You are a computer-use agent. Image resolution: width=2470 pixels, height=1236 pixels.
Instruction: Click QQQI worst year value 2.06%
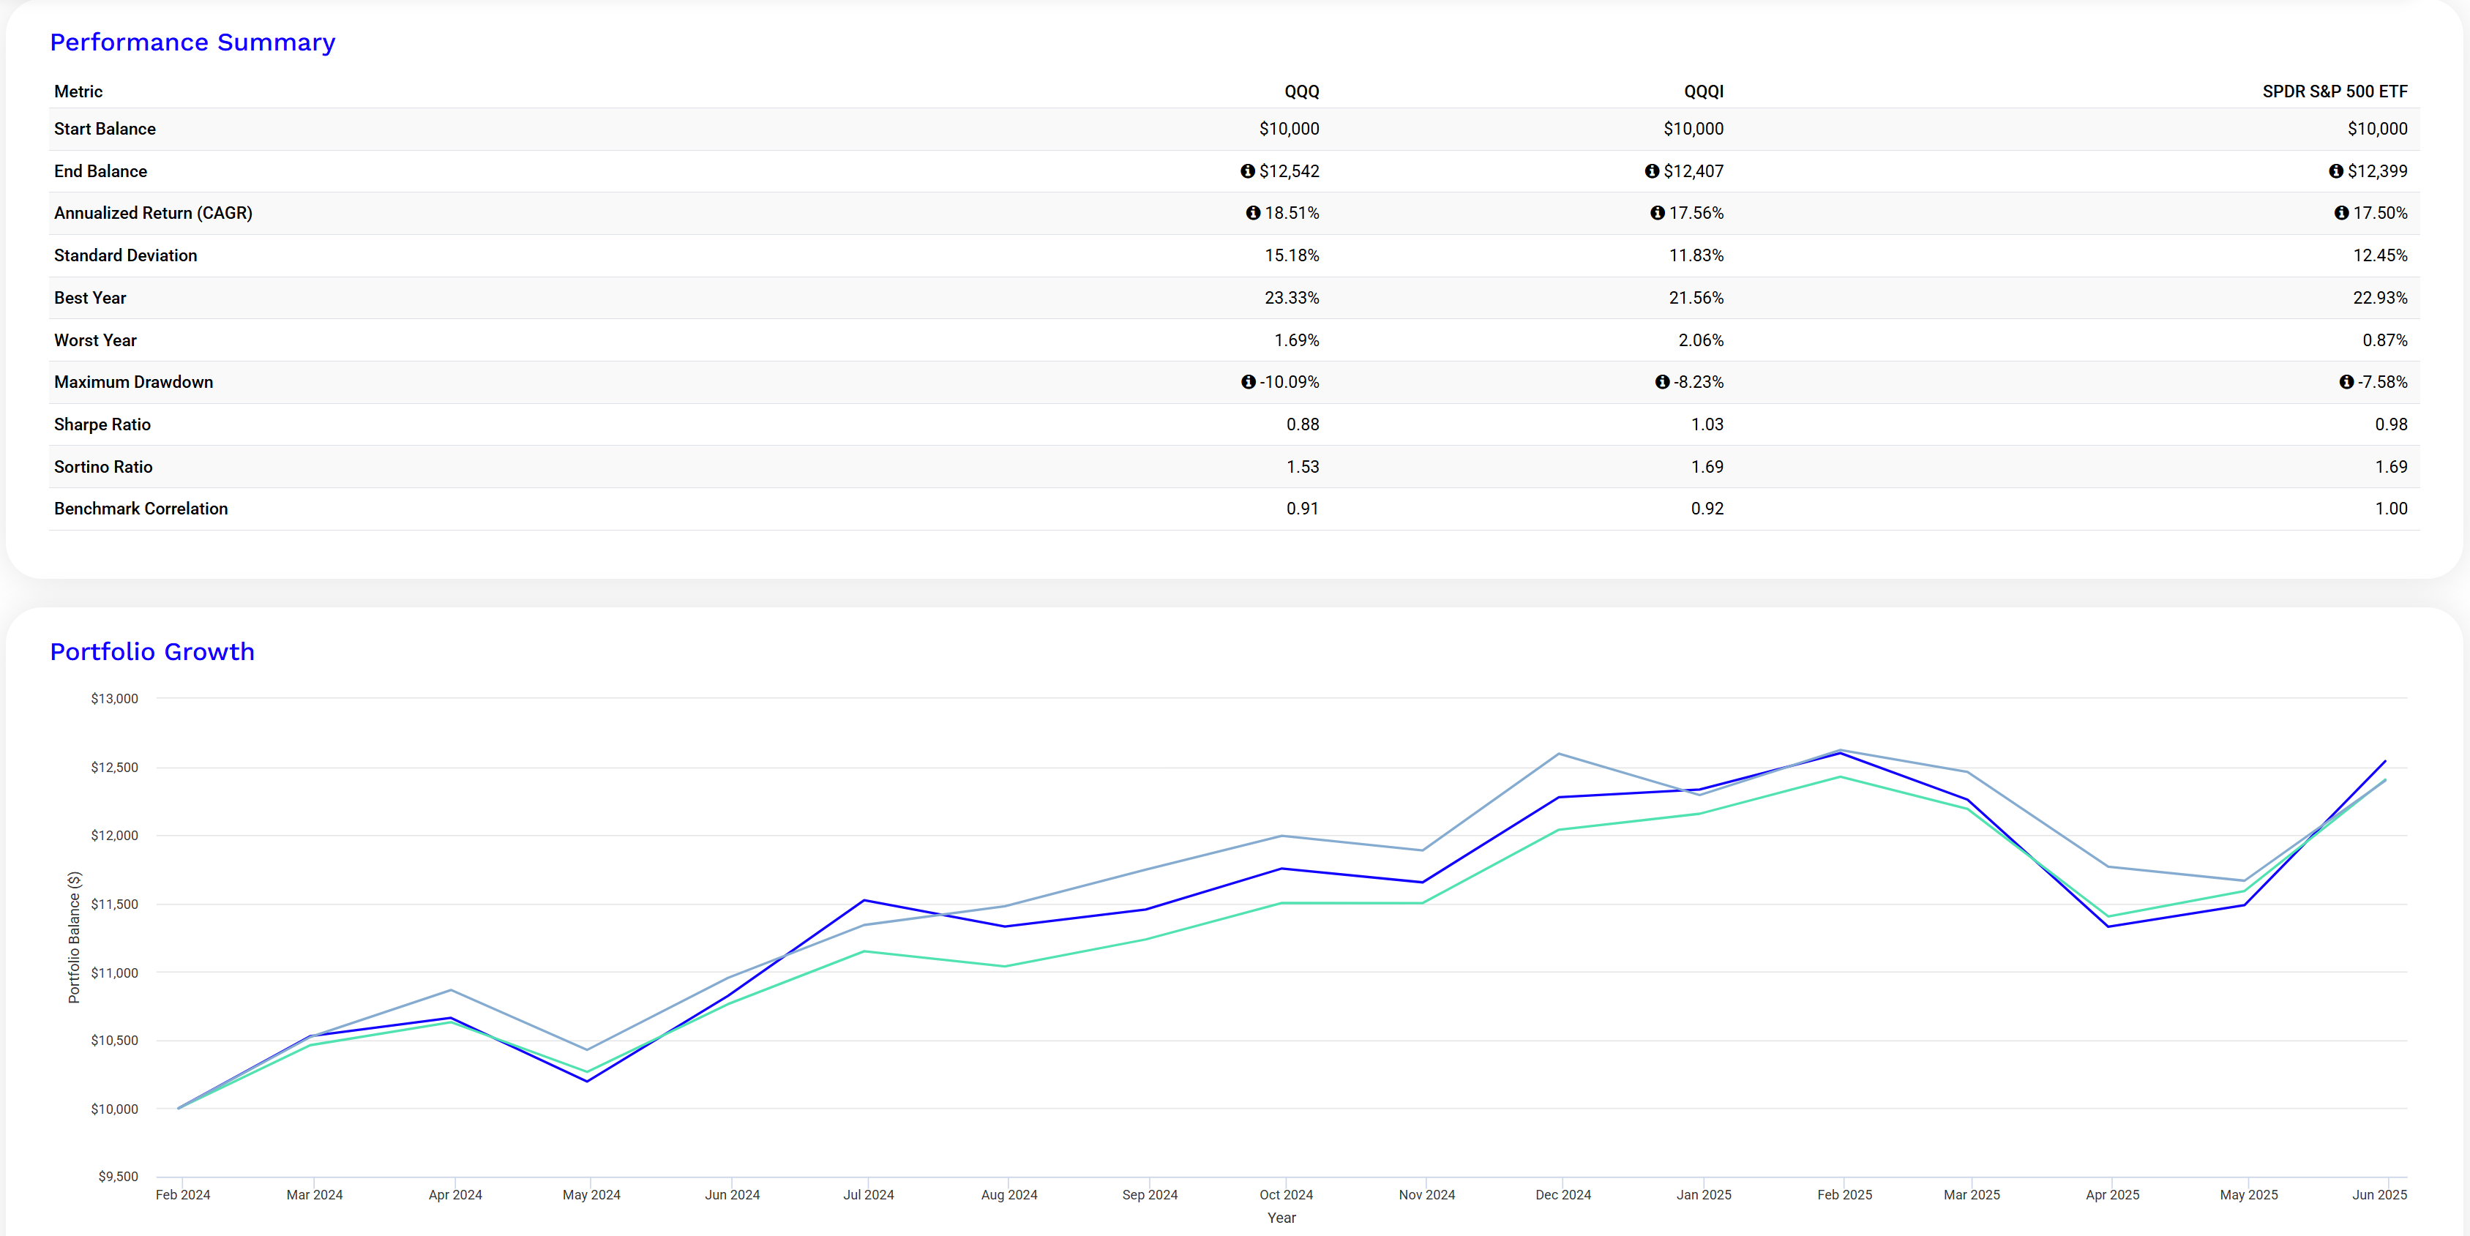pos(1701,340)
